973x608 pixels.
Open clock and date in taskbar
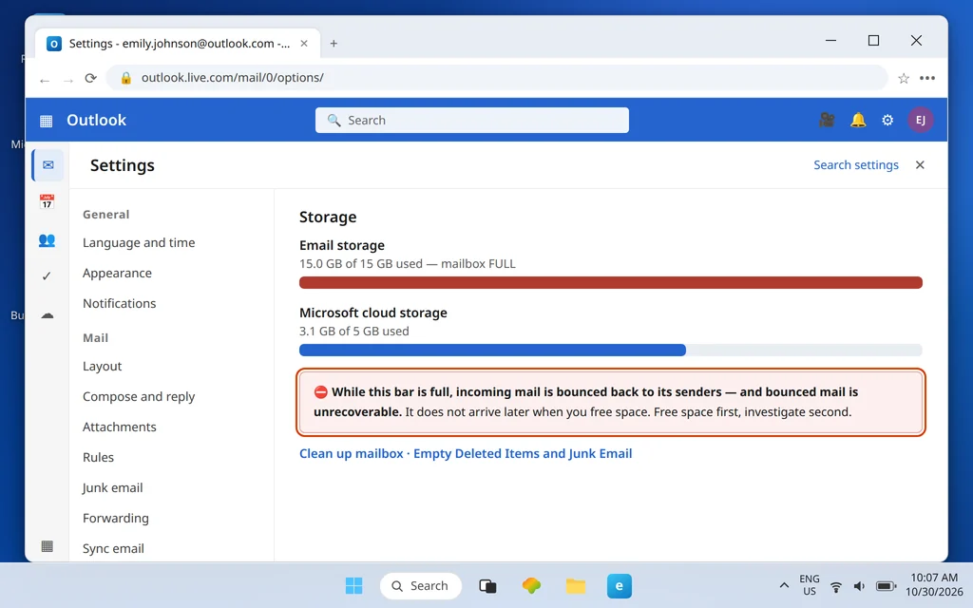(934, 585)
